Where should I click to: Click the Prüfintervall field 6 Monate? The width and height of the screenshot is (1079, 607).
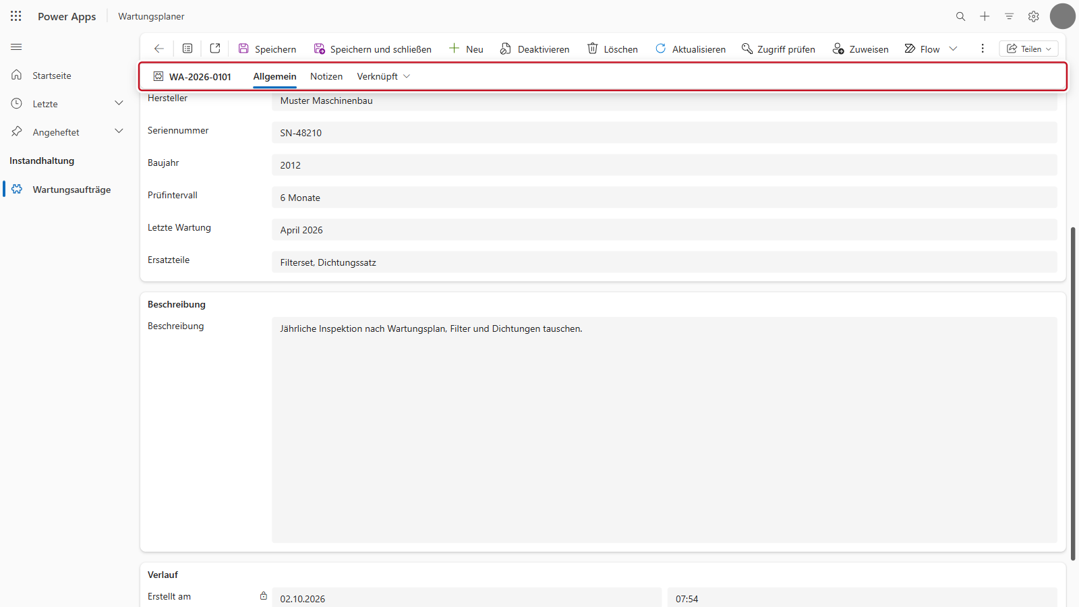click(664, 198)
